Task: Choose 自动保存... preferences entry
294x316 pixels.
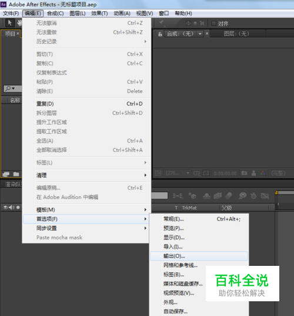Action: pos(175,311)
